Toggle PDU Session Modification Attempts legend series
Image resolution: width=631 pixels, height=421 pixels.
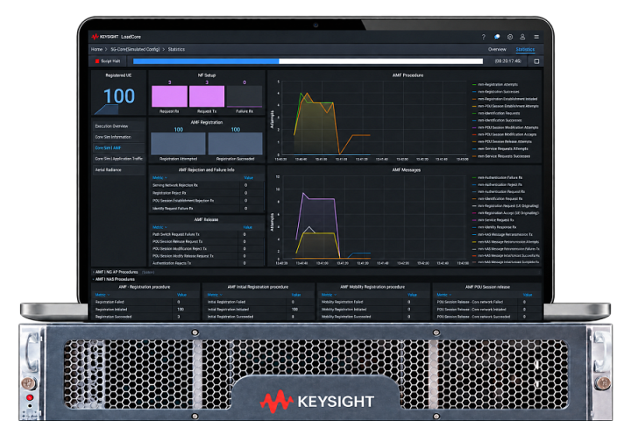click(x=506, y=127)
